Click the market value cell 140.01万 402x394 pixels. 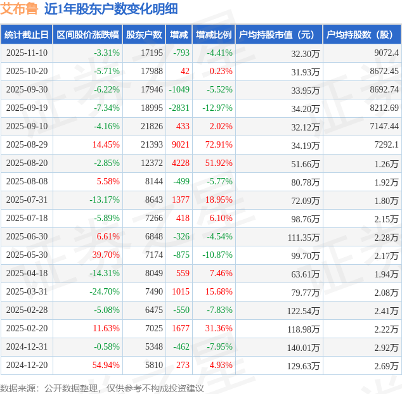[304, 348]
